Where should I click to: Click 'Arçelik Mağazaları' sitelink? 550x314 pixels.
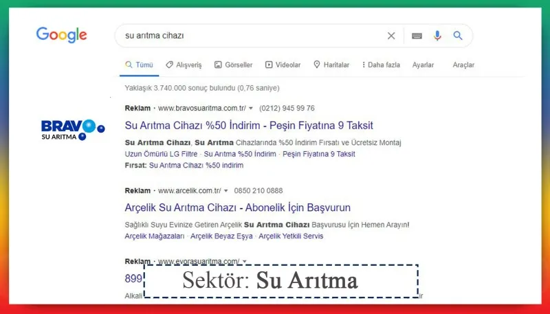[x=154, y=236]
